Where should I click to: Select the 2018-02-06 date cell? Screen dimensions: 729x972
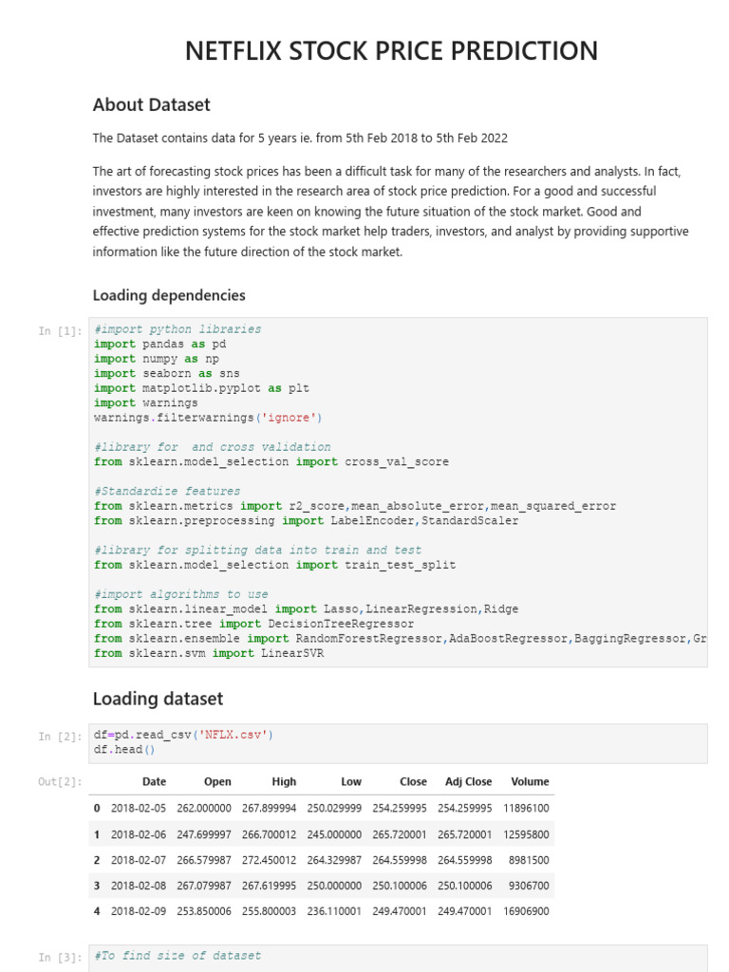pyautogui.click(x=139, y=834)
